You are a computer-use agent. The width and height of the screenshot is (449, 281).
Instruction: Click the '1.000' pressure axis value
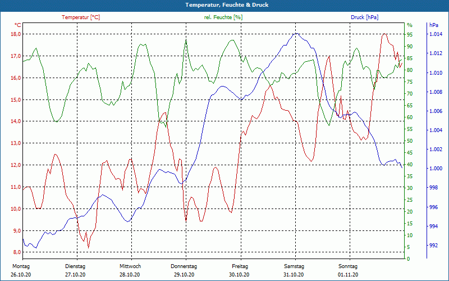click(x=436, y=168)
